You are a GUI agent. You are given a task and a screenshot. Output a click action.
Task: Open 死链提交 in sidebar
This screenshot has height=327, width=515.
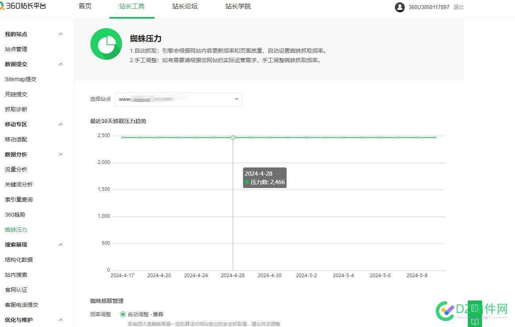click(16, 94)
